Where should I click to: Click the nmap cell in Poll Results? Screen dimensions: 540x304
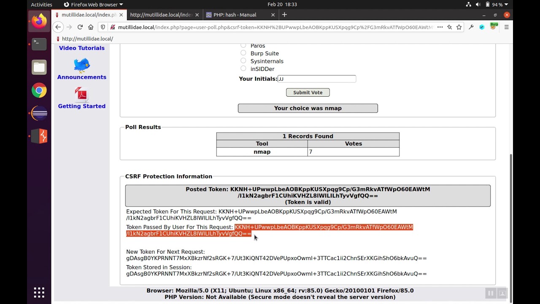coord(262,152)
